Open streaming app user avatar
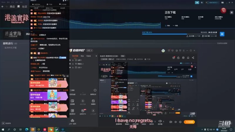Image resolution: width=235 pixels, height=132 pixels. [163, 50]
